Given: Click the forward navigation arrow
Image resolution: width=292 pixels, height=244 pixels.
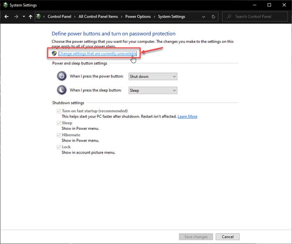Looking at the screenshot, I should 16,17.
